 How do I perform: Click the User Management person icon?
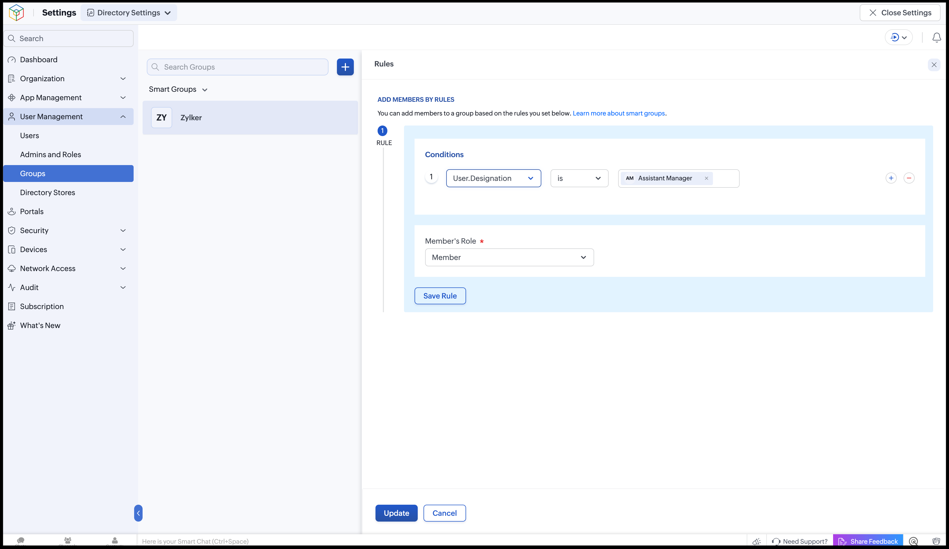12,117
